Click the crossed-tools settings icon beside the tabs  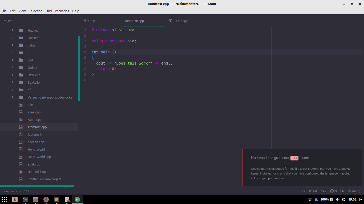170,20
